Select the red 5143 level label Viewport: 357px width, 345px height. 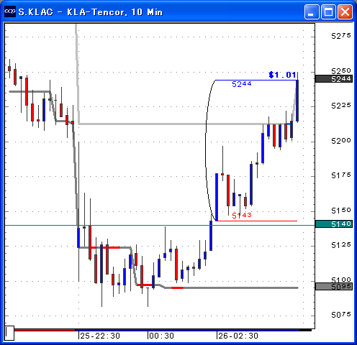(242, 216)
